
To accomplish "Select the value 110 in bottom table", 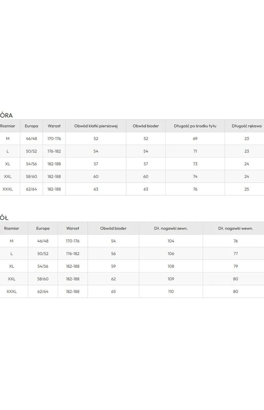I will 171,292.
